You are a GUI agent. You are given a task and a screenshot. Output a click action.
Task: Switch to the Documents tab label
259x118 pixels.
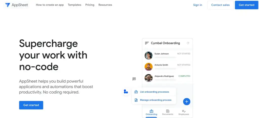click(168, 114)
